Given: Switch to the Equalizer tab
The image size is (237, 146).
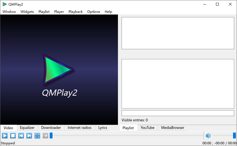Looking at the screenshot, I should 27,128.
